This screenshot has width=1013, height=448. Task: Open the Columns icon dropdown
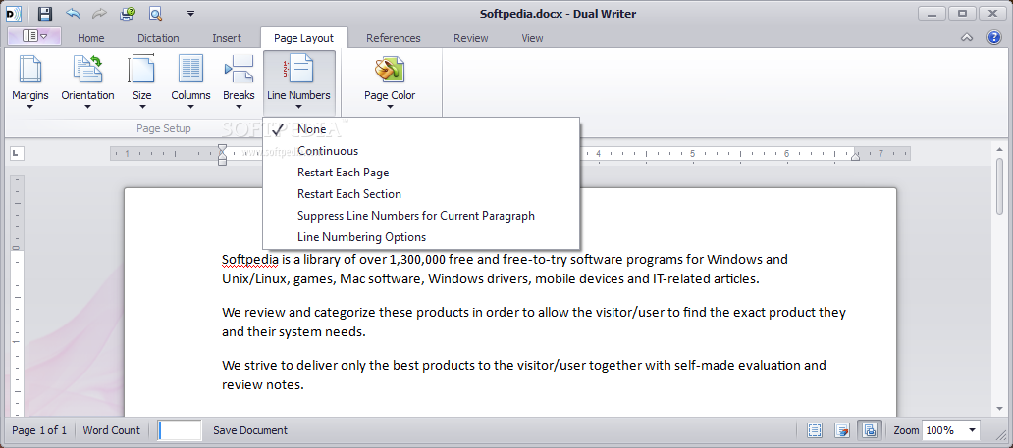190,82
